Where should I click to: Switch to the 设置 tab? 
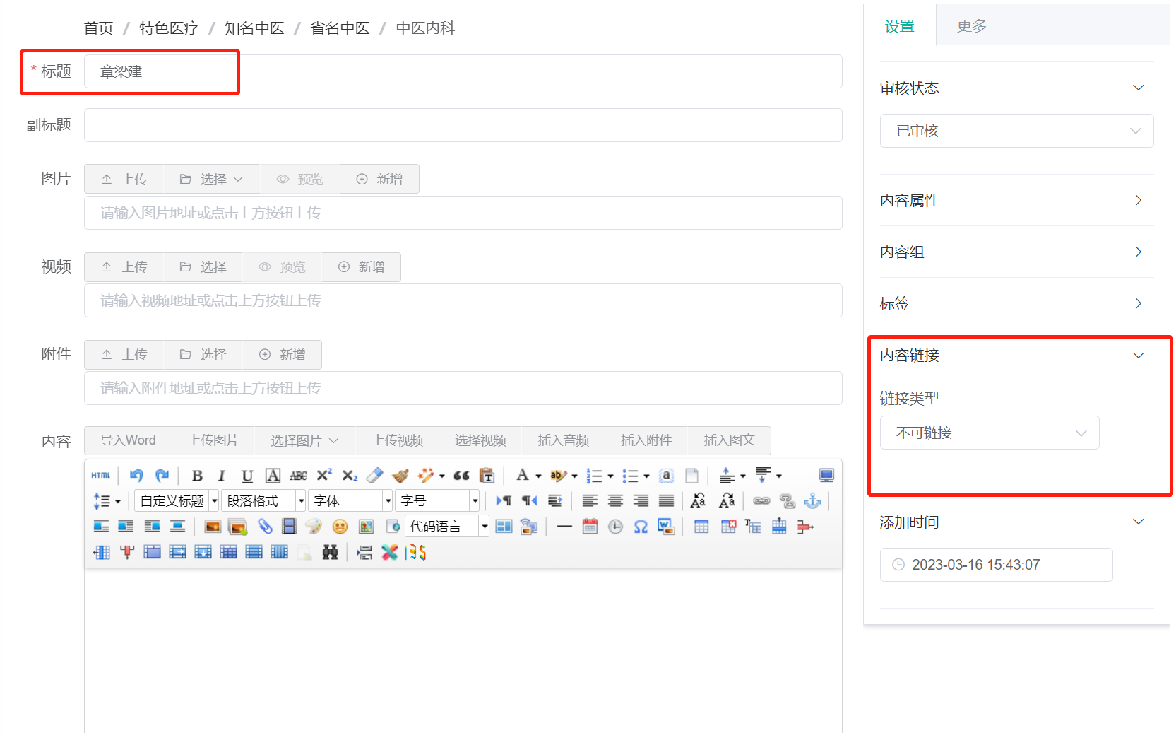(x=900, y=25)
